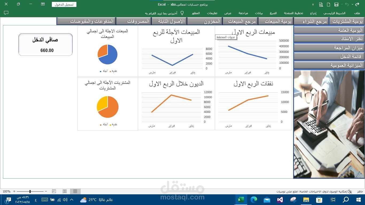Viewport: 365px width, 205px height.
Task: Click the 100% zoom level
Action: 6,191
